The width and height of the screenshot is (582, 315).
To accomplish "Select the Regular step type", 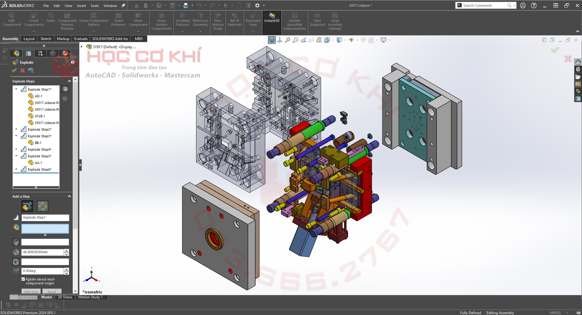I will coord(27,206).
